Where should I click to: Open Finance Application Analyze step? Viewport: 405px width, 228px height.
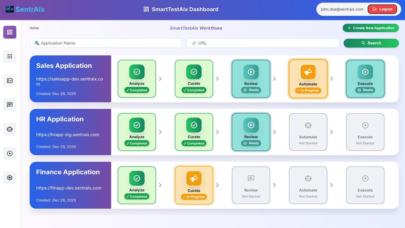[x=137, y=185]
